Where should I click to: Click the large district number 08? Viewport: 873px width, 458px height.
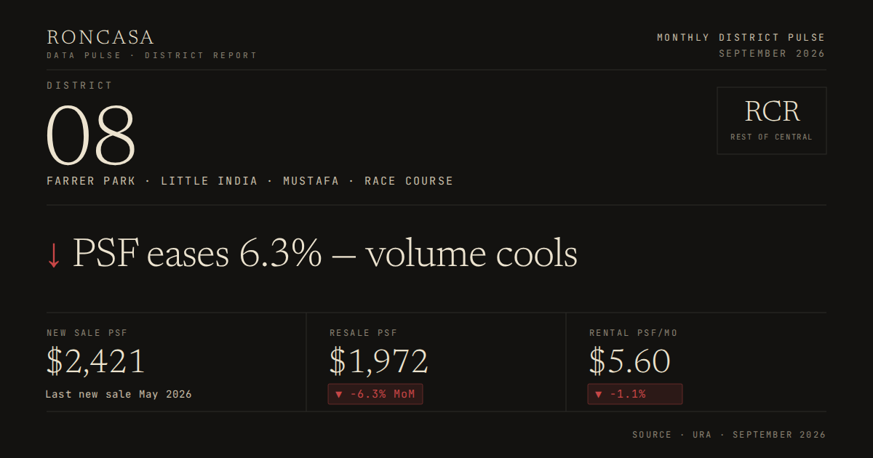click(92, 135)
